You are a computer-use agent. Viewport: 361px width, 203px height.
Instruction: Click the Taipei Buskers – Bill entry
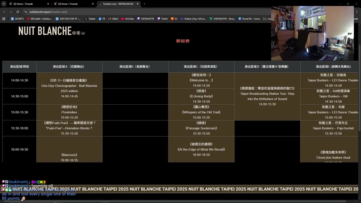pyautogui.click(x=329, y=96)
